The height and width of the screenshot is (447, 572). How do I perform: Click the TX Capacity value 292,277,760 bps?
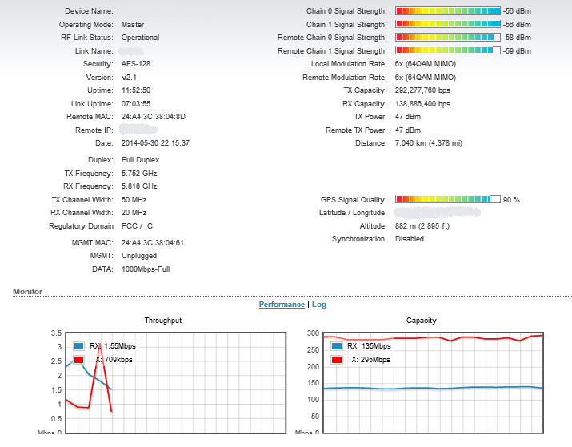[x=422, y=90]
